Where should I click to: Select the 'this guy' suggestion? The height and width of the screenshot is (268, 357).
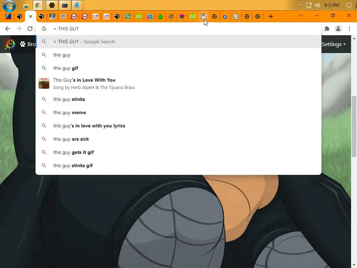[178, 55]
